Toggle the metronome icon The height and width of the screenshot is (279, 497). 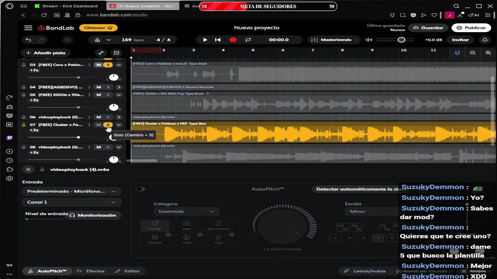click(97, 40)
